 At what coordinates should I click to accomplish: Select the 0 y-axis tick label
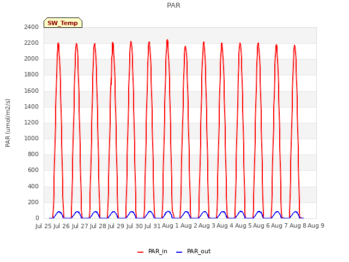click(x=37, y=218)
